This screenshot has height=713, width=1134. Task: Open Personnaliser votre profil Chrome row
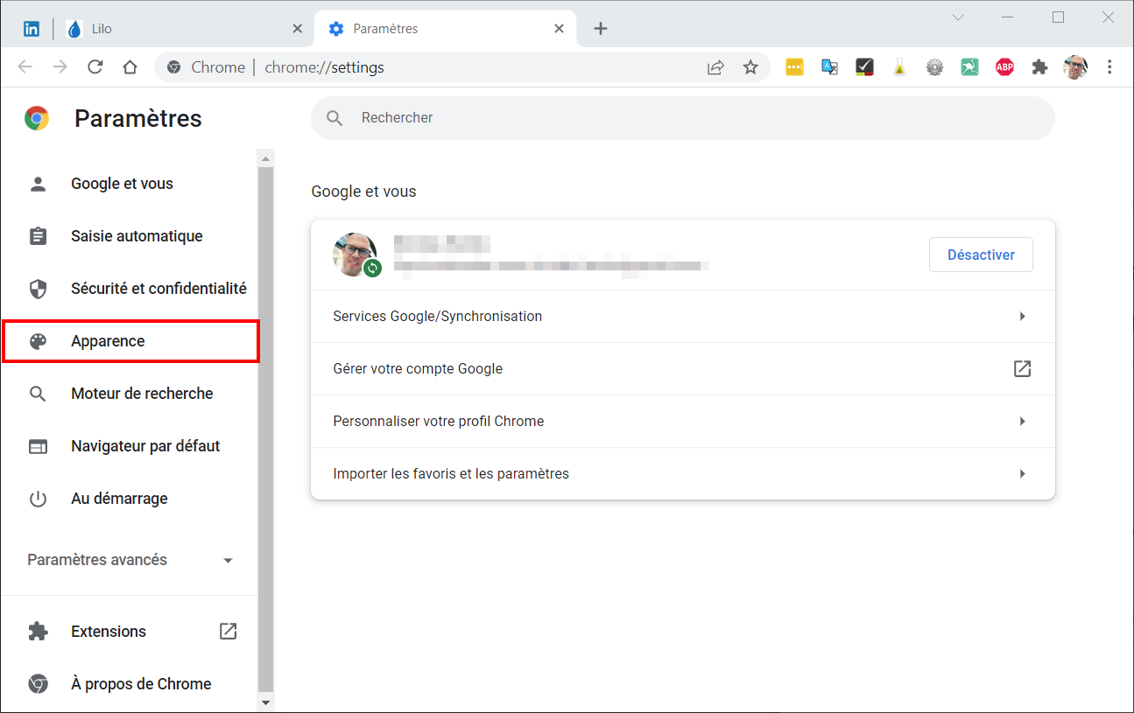click(683, 421)
